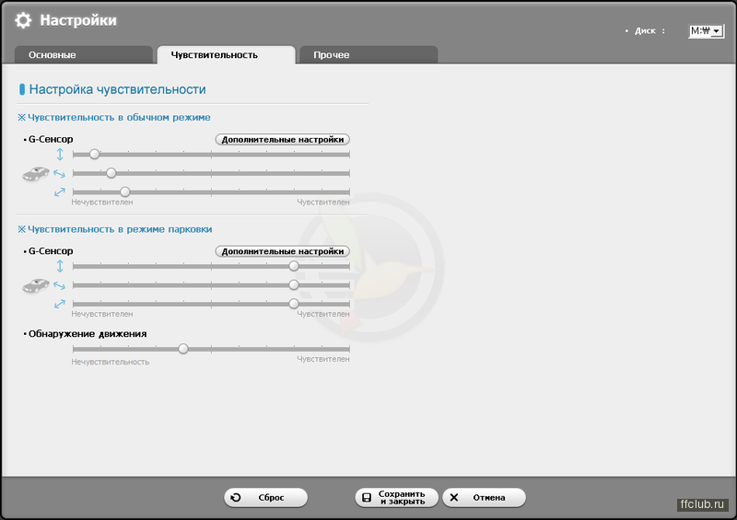Click the Сброс reset button
737x520 pixels.
265,498
